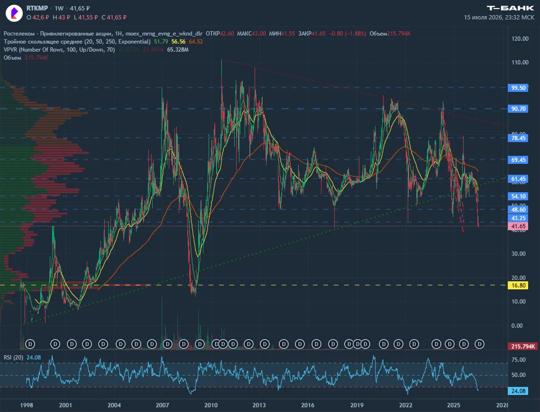Viewport: 540px width, 412px height.
Task: Click the 120.00 price axis tick
Action: (520, 38)
